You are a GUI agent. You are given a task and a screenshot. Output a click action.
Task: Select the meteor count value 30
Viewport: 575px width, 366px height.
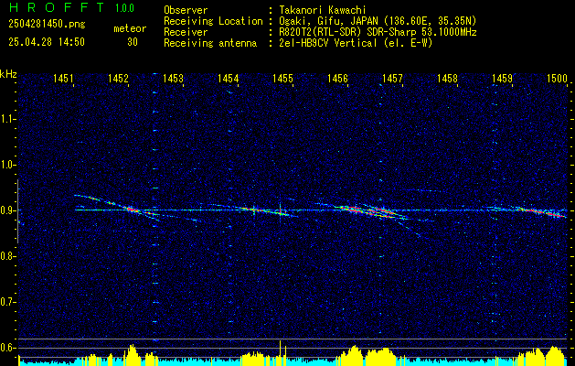click(133, 42)
